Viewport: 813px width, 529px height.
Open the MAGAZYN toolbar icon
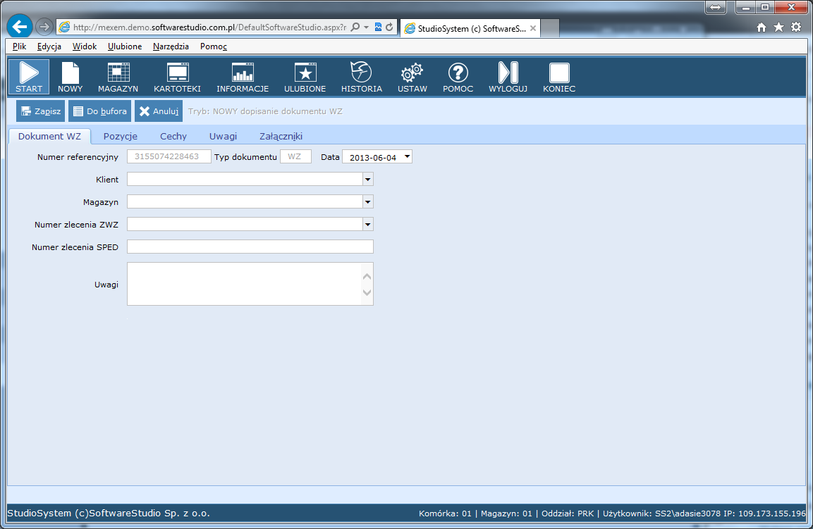(x=118, y=77)
